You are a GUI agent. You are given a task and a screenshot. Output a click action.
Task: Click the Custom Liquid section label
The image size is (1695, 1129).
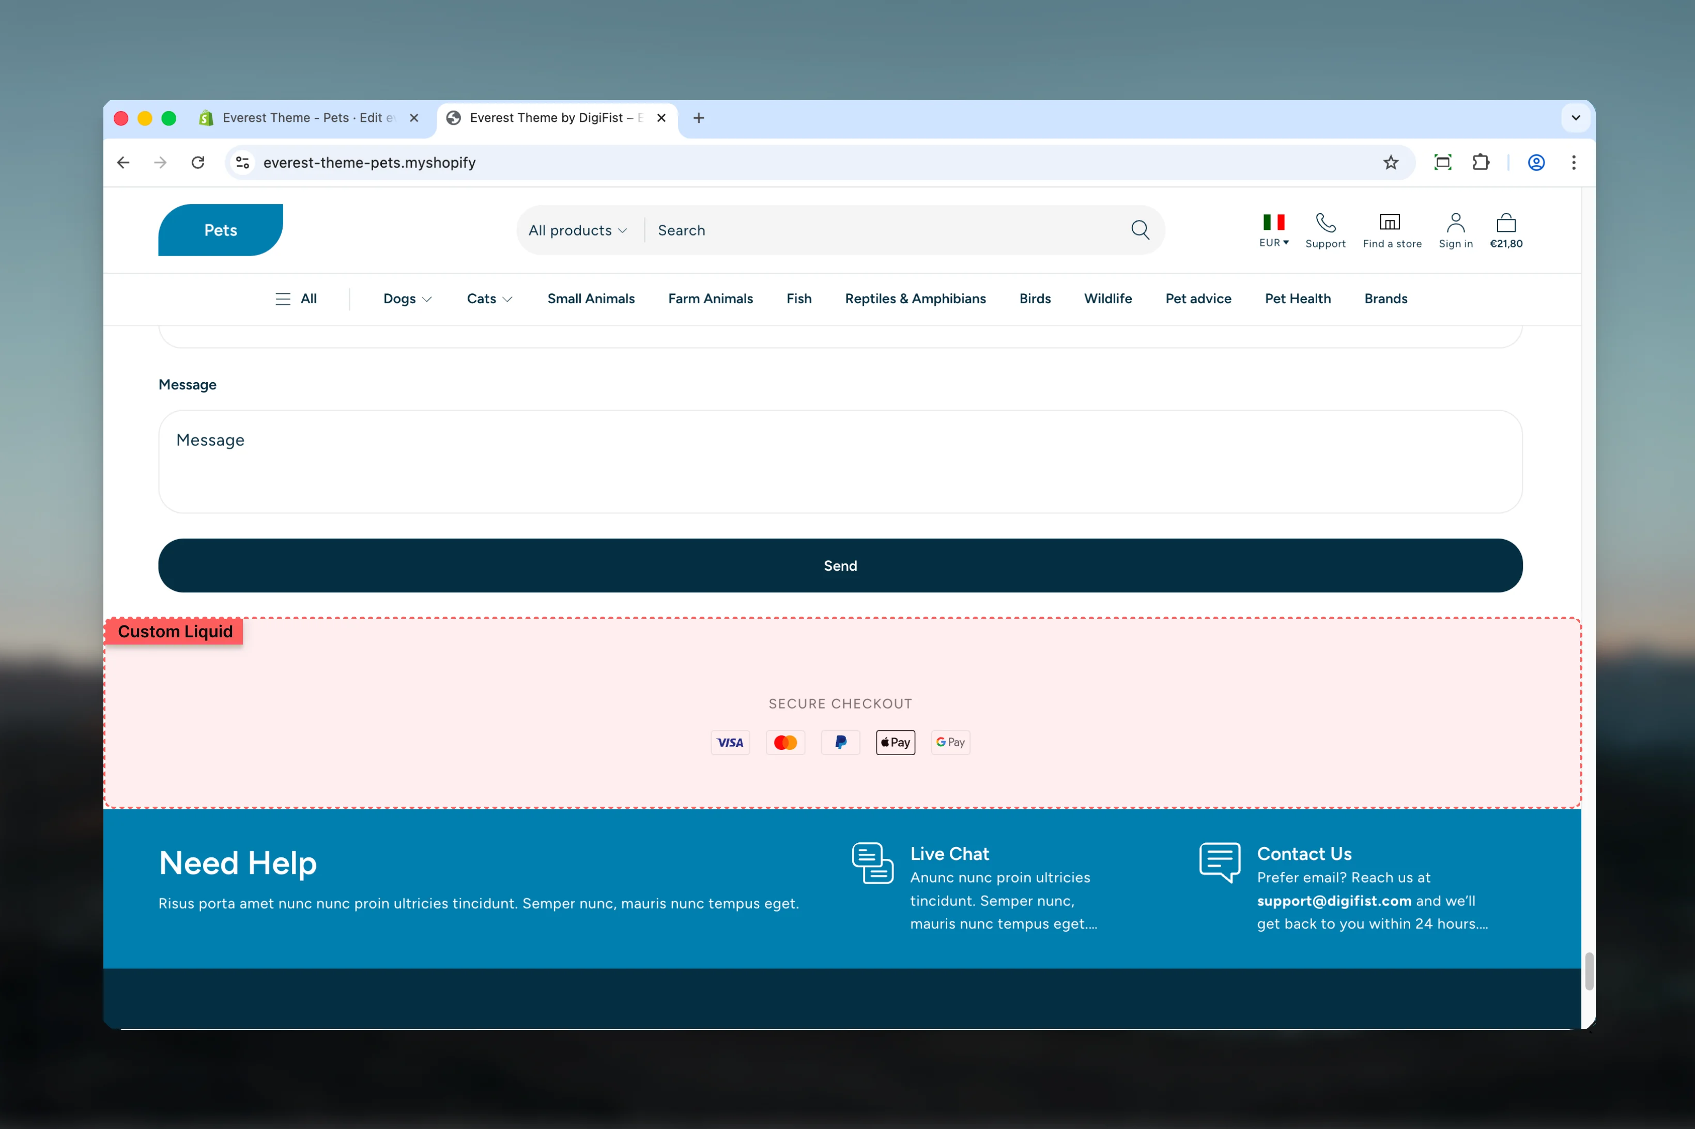[175, 632]
